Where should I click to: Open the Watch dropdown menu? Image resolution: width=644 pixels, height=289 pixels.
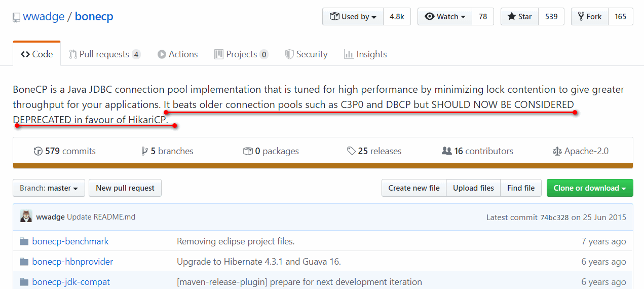(x=445, y=16)
